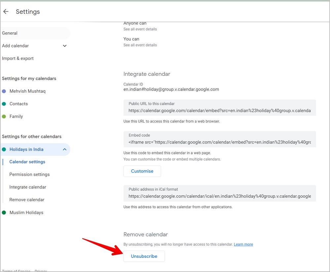Open Import & export settings
330x272 pixels.
coord(18,58)
